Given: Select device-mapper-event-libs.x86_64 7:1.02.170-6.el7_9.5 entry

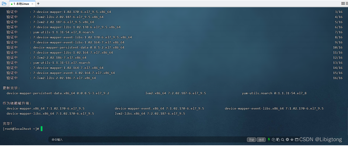Looking at the screenshot, I should (274, 108).
